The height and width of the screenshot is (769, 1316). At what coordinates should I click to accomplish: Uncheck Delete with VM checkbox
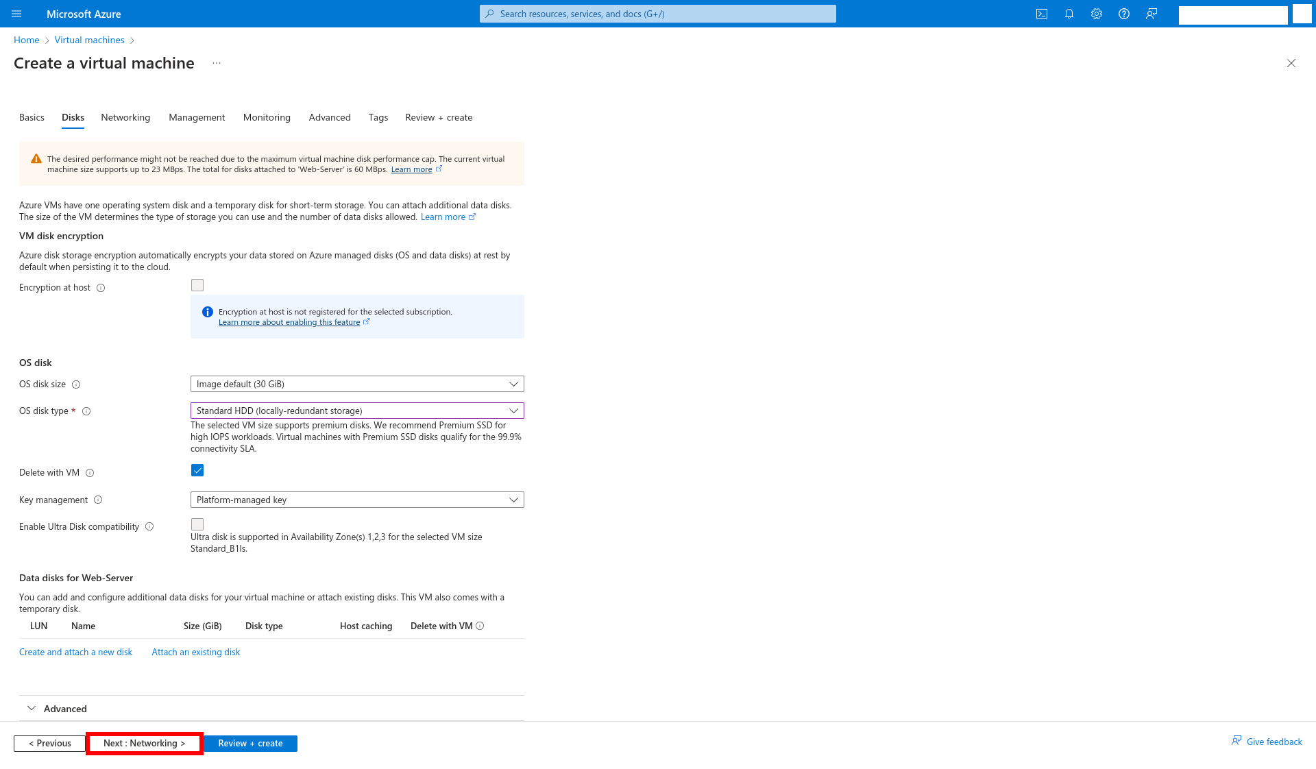coord(197,470)
